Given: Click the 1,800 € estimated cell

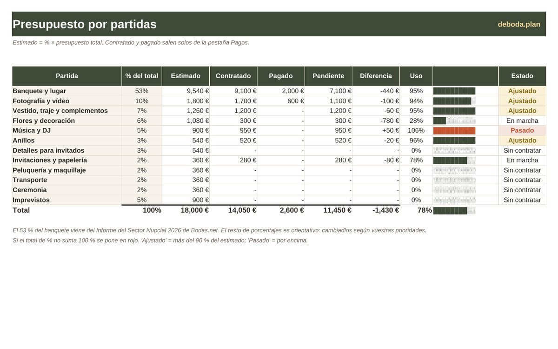Looking at the screenshot, I should [186, 101].
